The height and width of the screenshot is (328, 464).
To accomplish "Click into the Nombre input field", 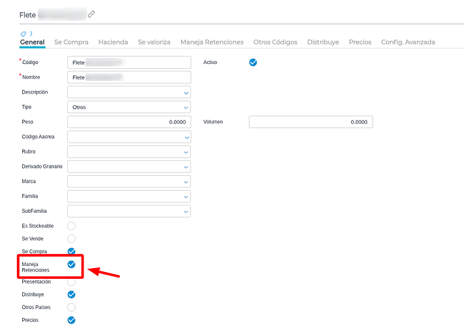I will (129, 77).
